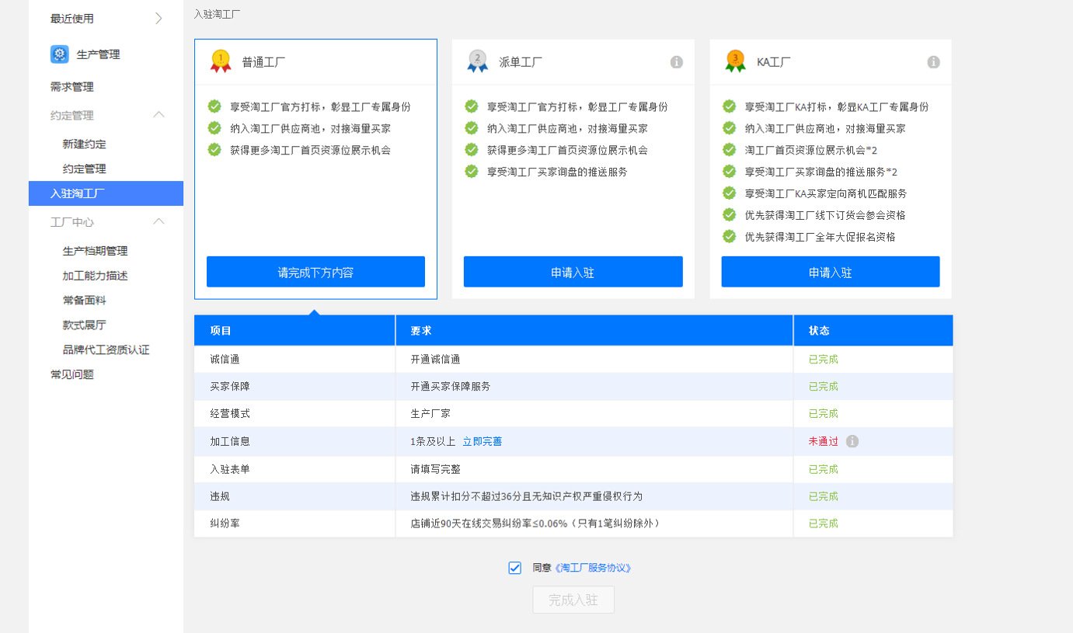Click the gold medal icon of 普通工厂
This screenshot has height=633, width=1073.
point(221,61)
